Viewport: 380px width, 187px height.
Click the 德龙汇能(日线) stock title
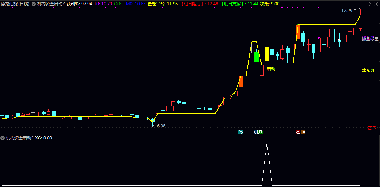coord(14,4)
